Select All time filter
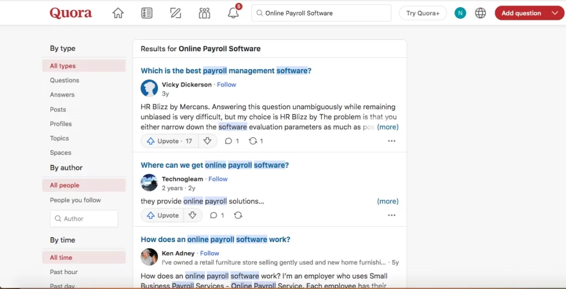Screen dimensions: 566x289 click(84, 258)
